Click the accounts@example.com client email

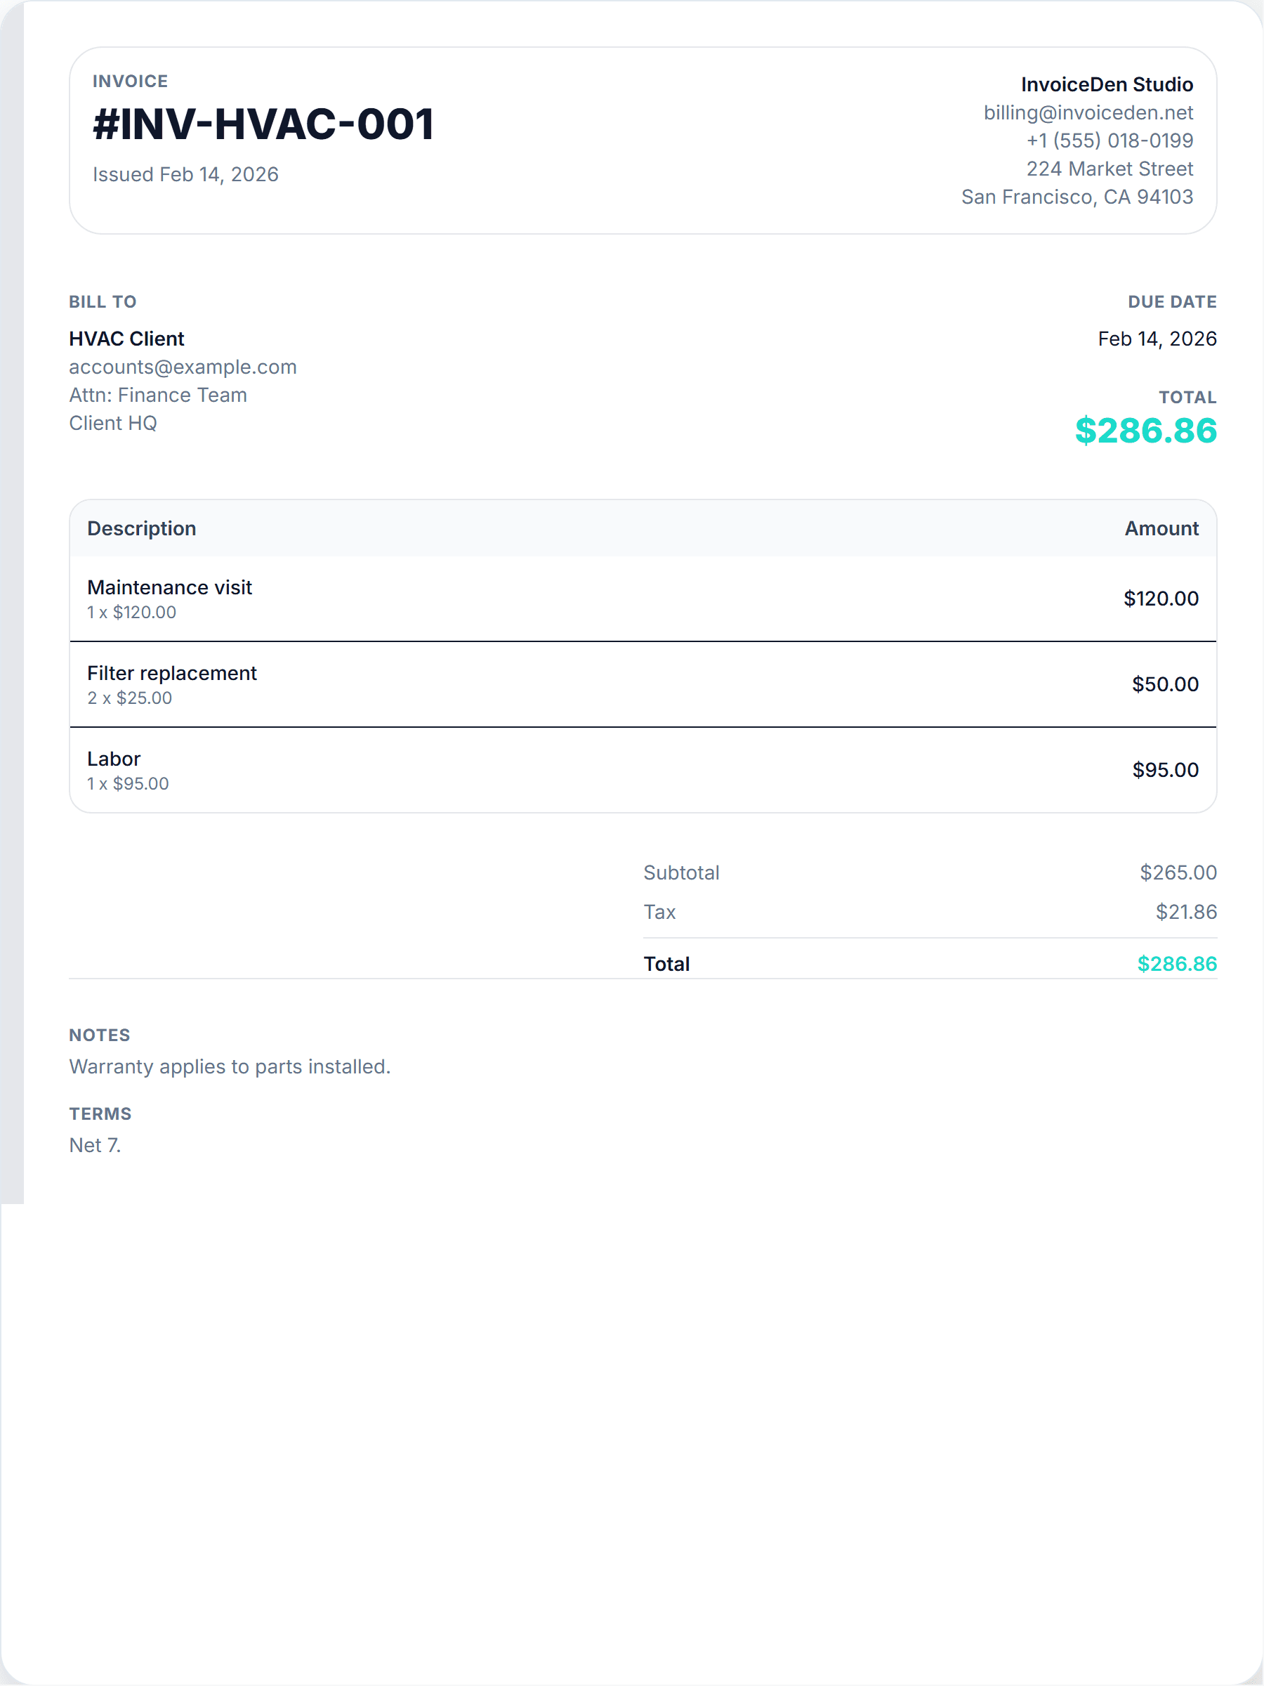(x=182, y=367)
